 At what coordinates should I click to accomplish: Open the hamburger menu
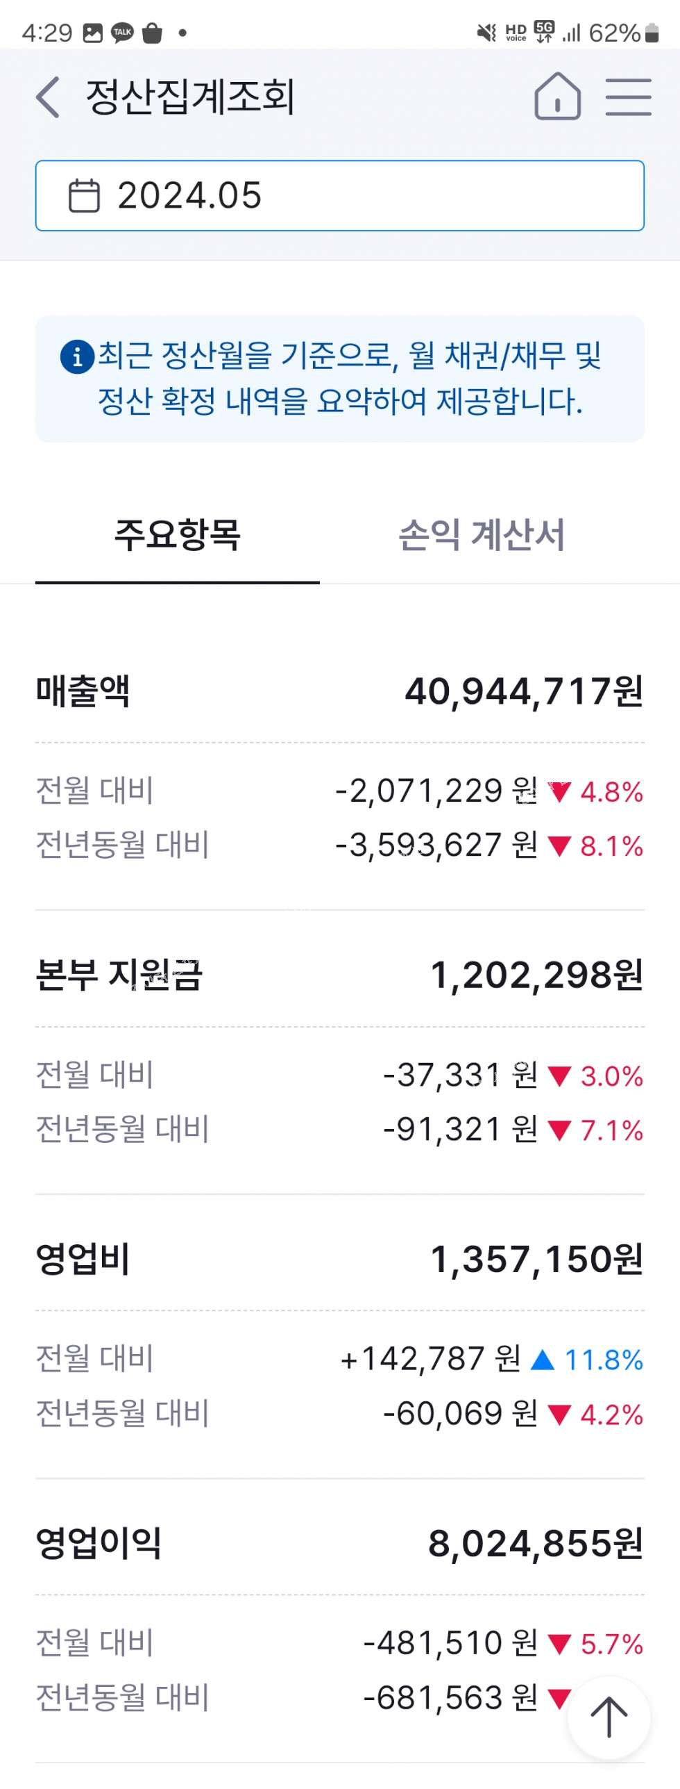click(628, 97)
